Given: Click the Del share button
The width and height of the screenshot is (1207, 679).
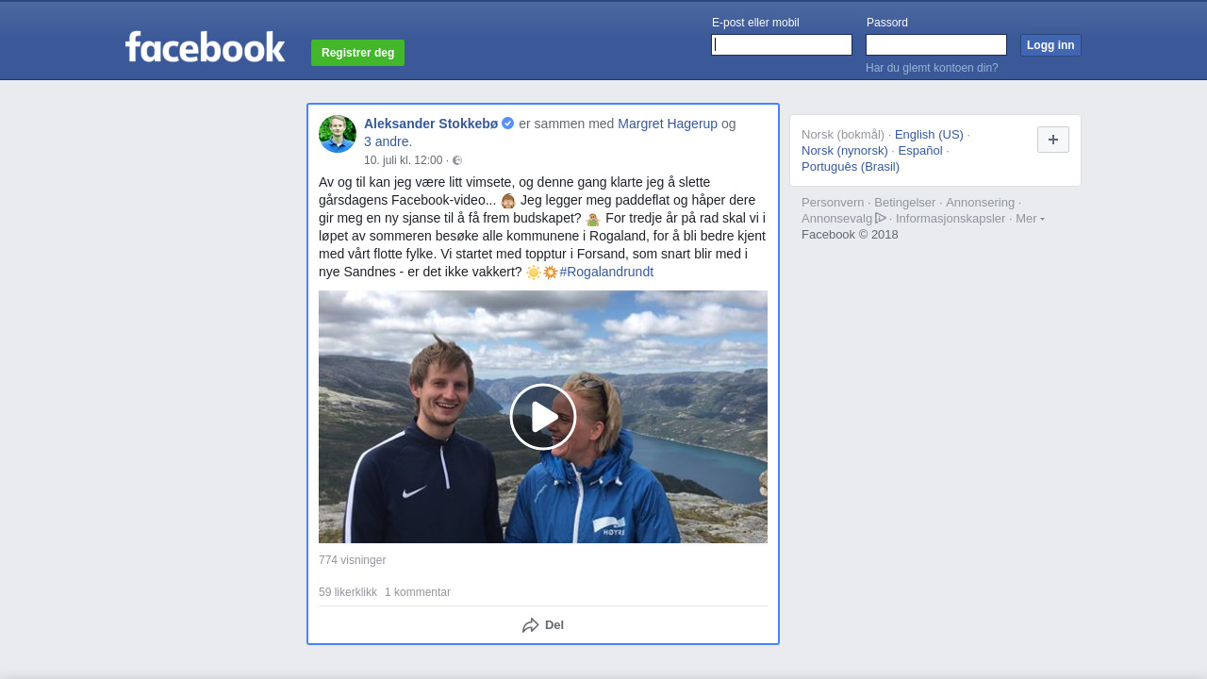Looking at the screenshot, I should point(543,625).
